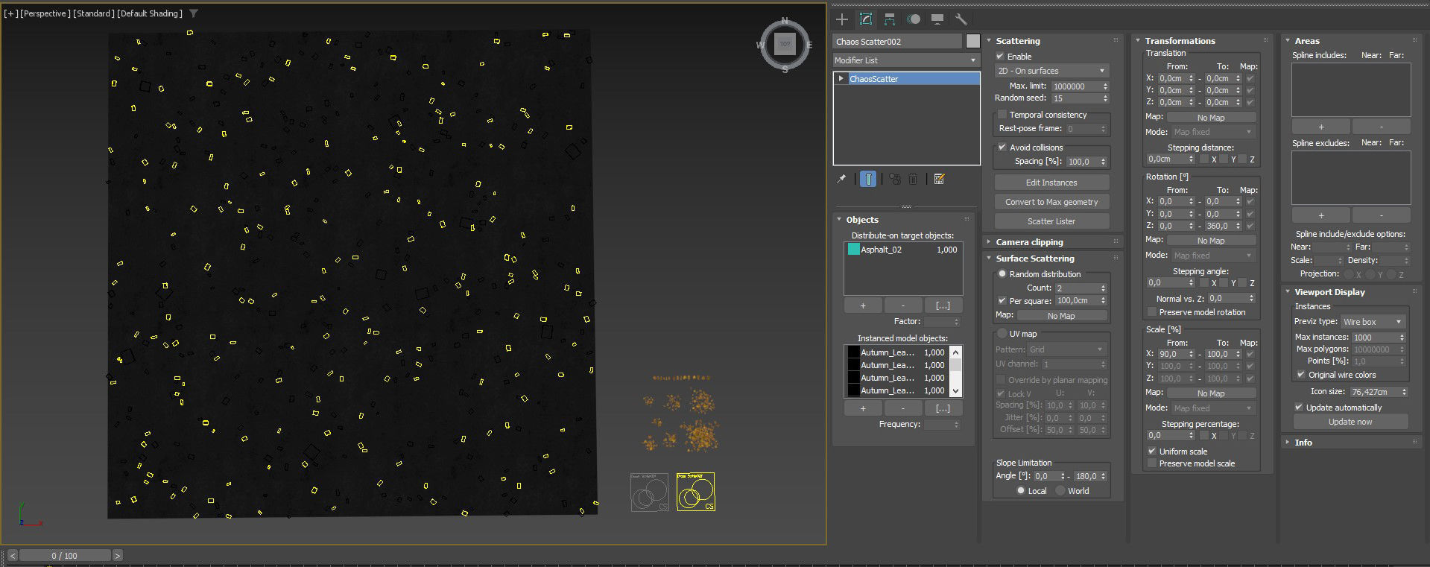Open the [Standard] viewport menu
The height and width of the screenshot is (567, 1430).
coord(94,13)
